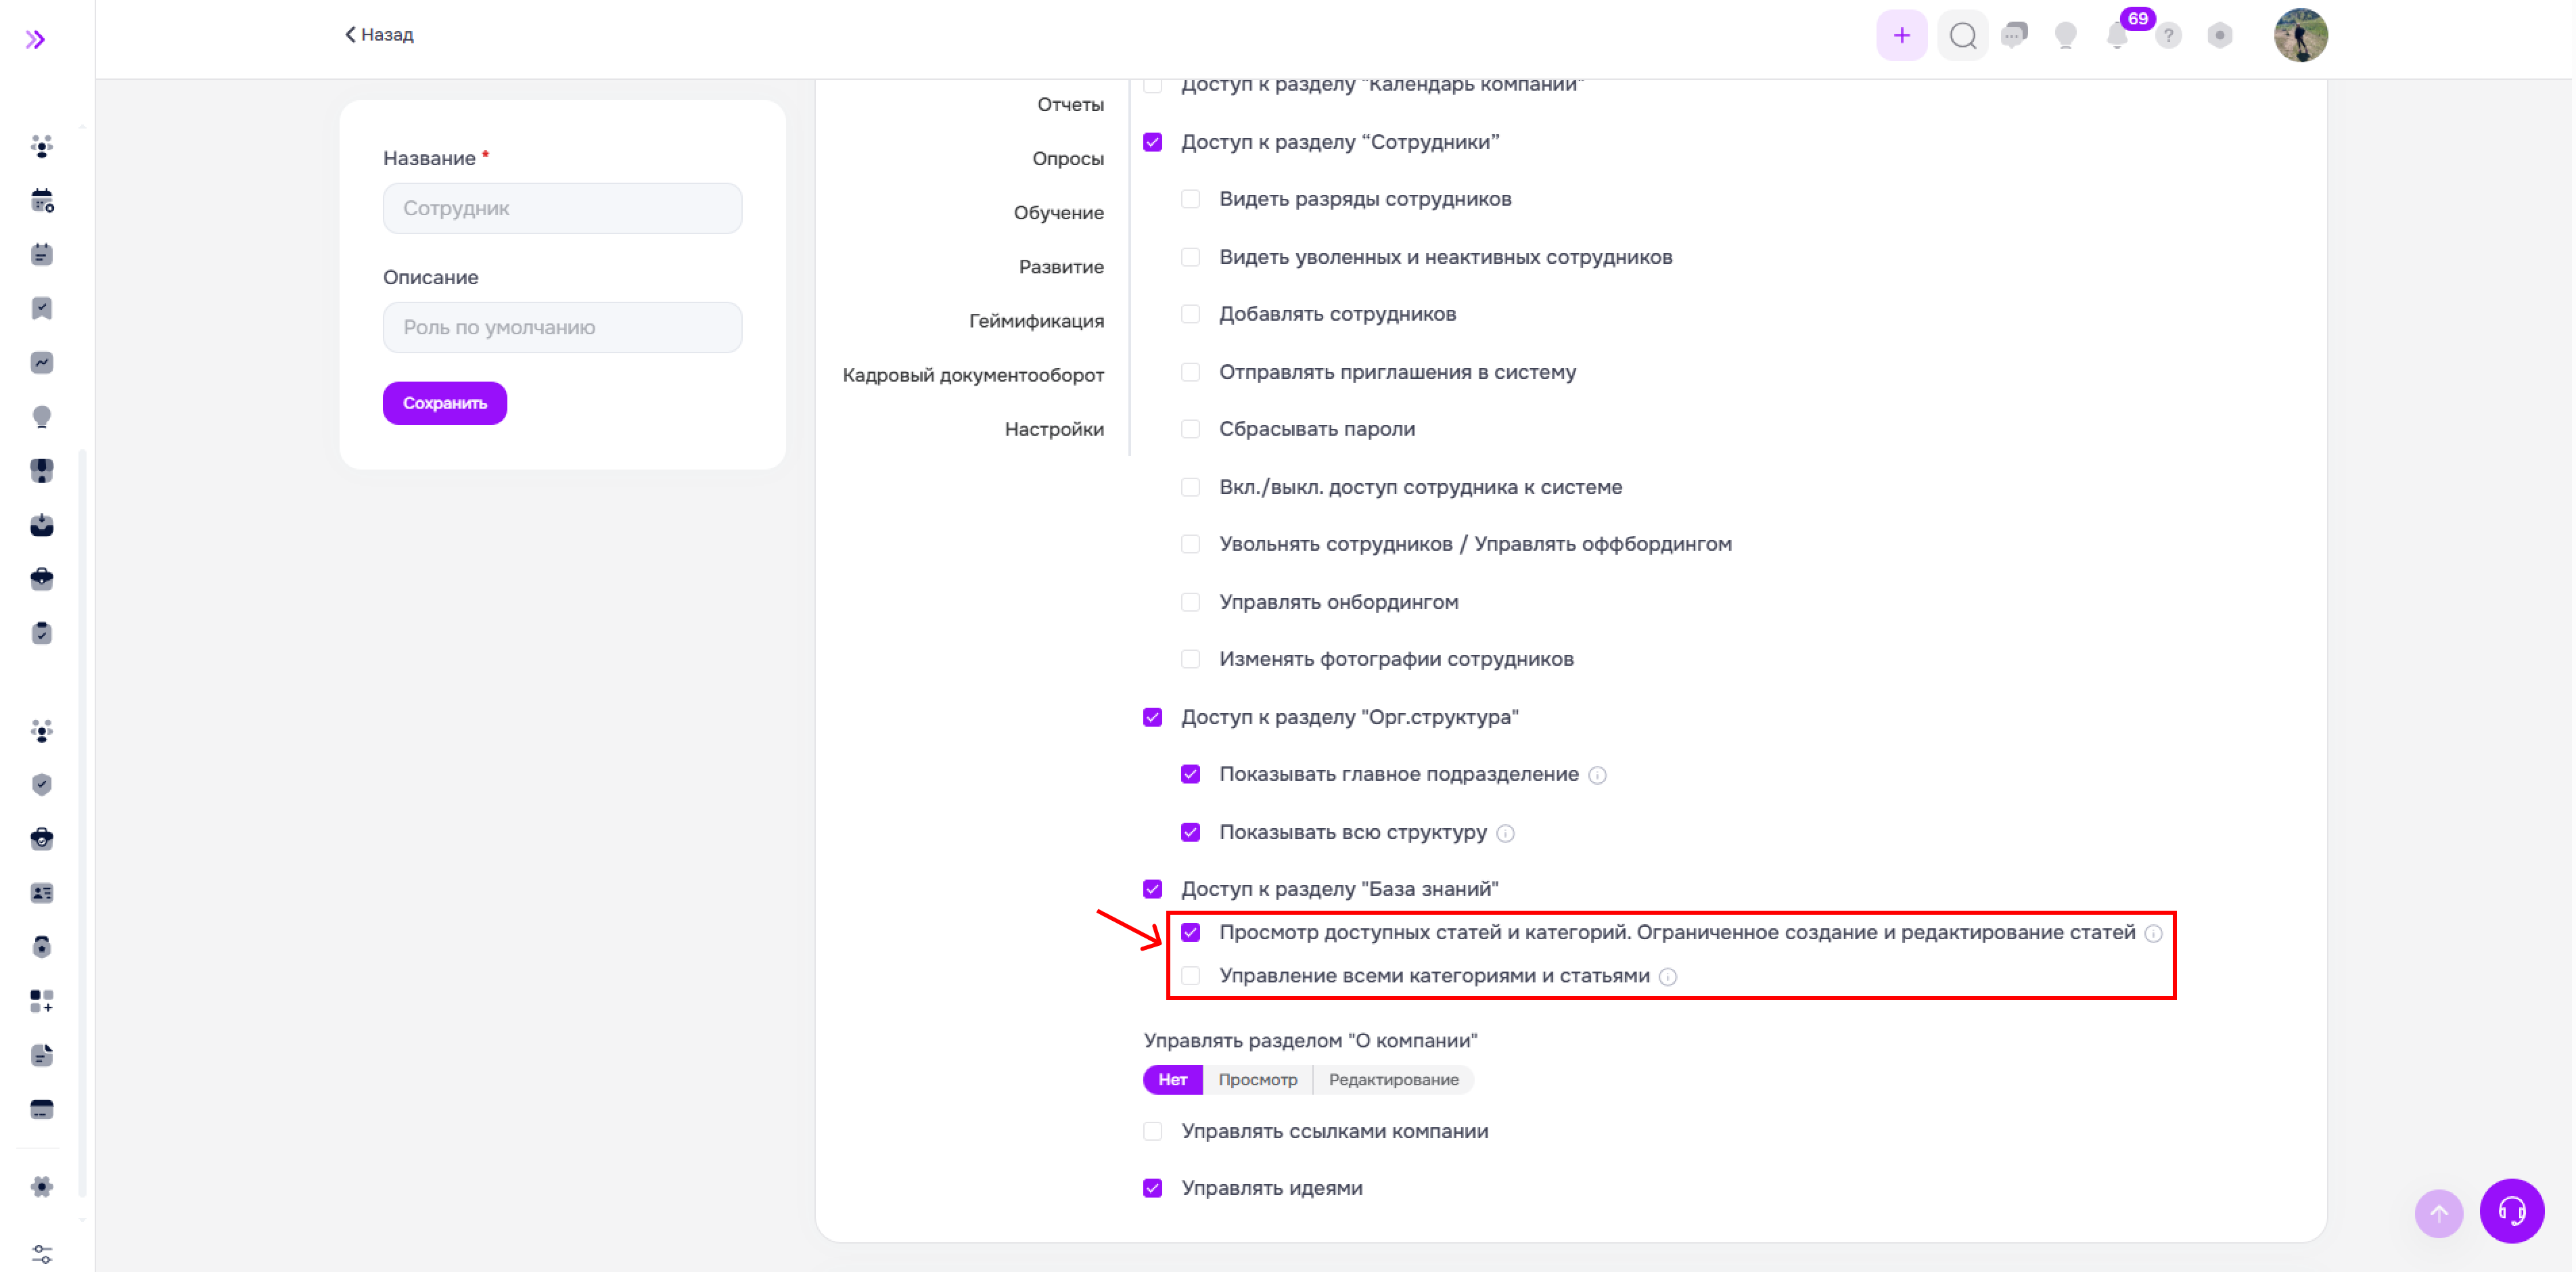Uncheck "Показывать всю структуру" checkbox
The height and width of the screenshot is (1272, 2576).
coord(1190,832)
